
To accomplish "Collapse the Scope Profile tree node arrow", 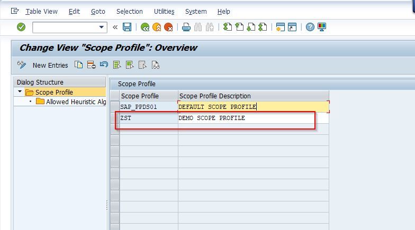I will tap(20, 92).
